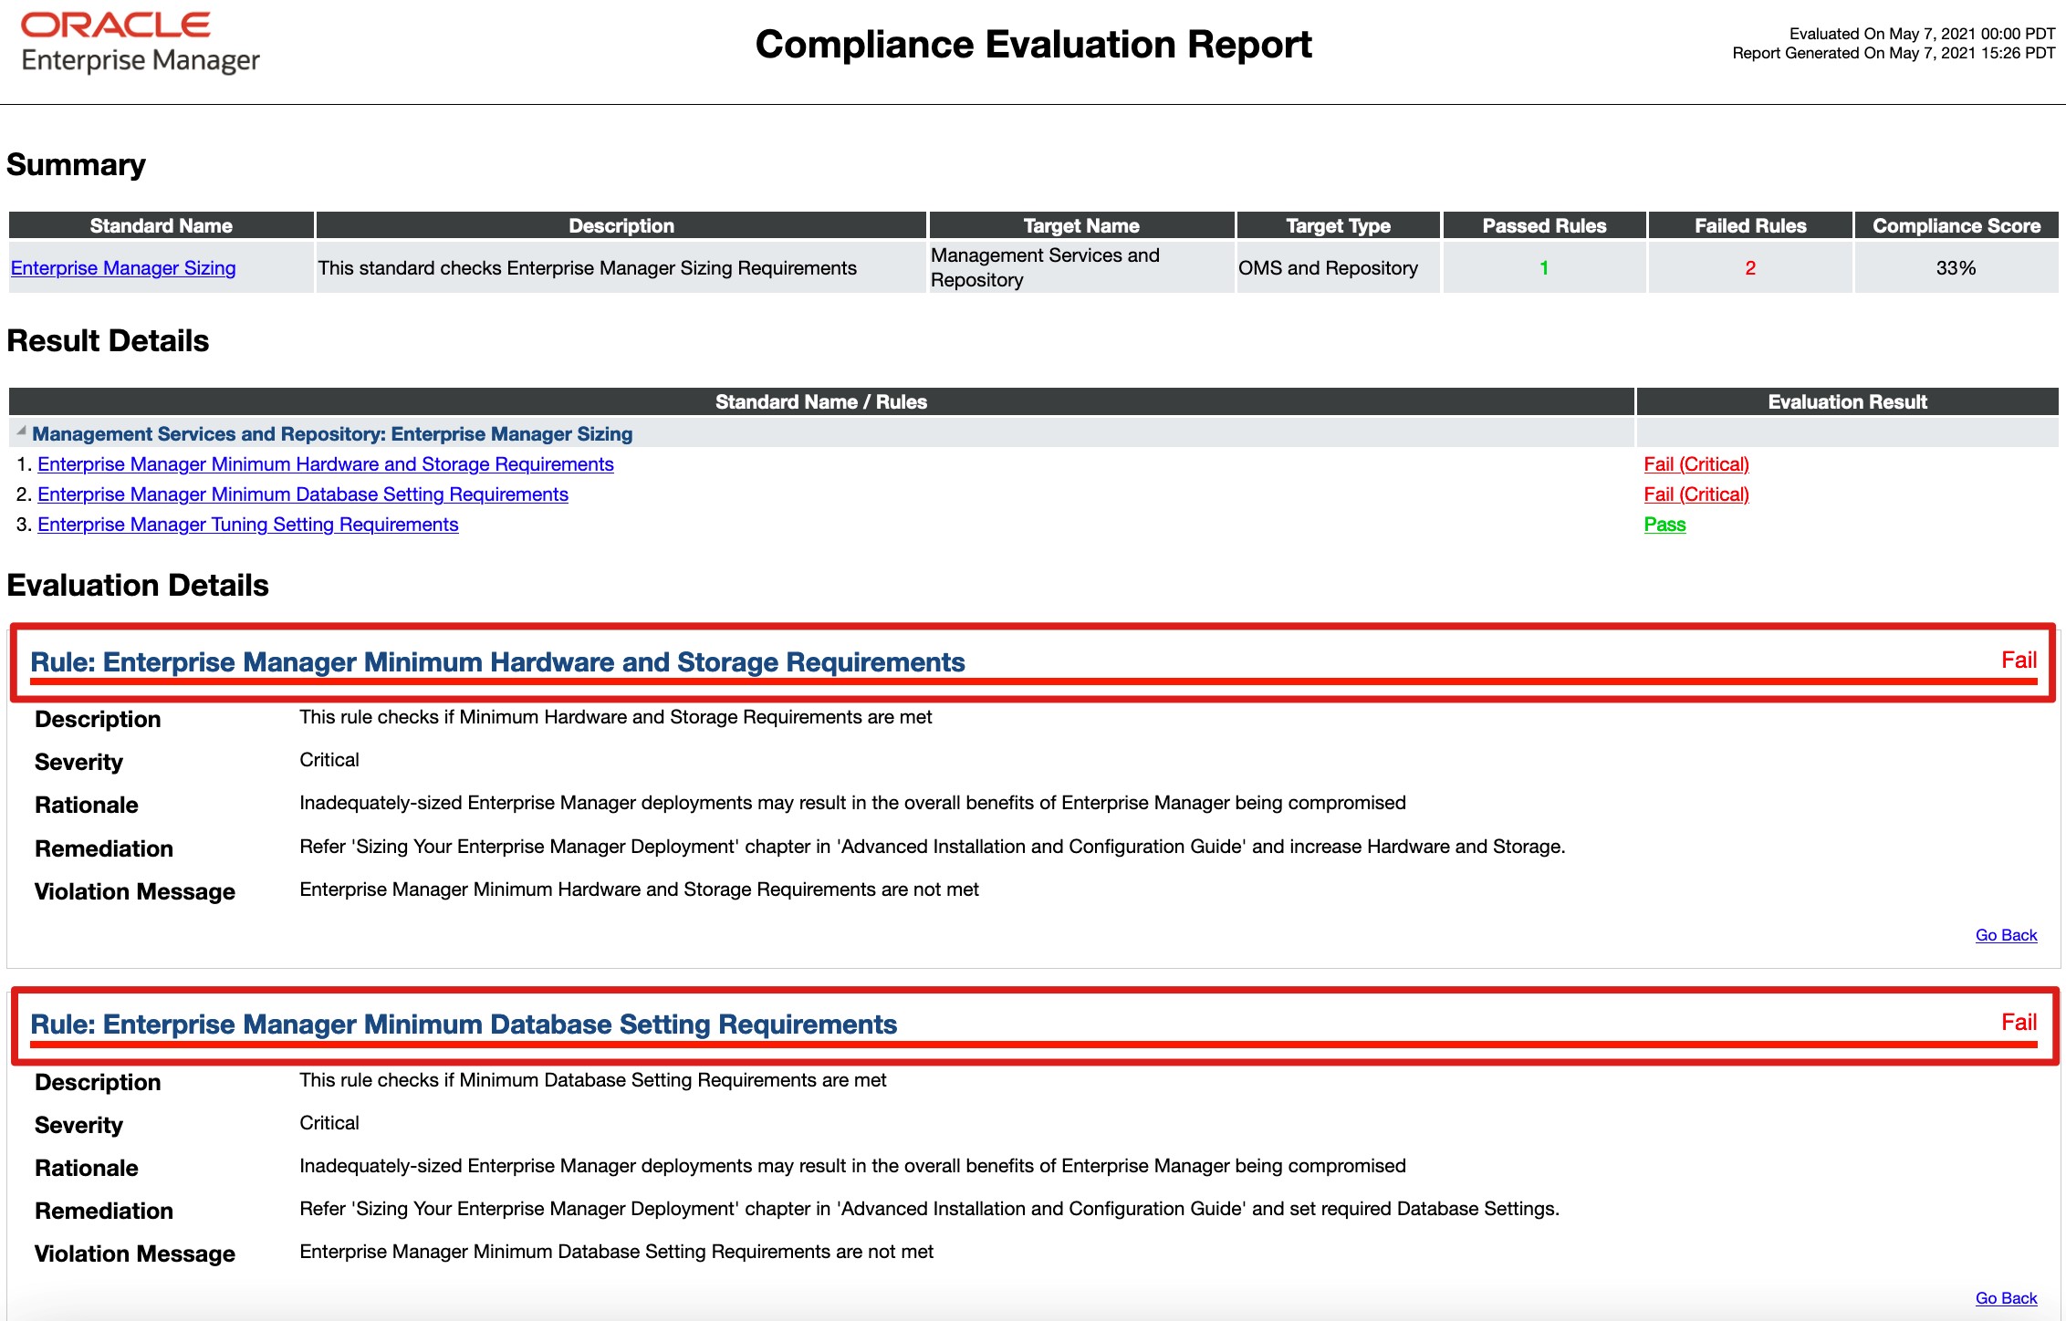Click the 33% compliance score cell
The height and width of the screenshot is (1321, 2066).
(x=1956, y=268)
